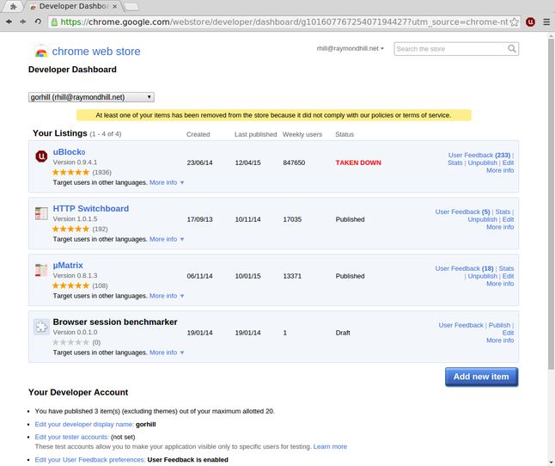This screenshot has height=466, width=555.
Task: Click Edit your tester accounts
Action: point(72,437)
